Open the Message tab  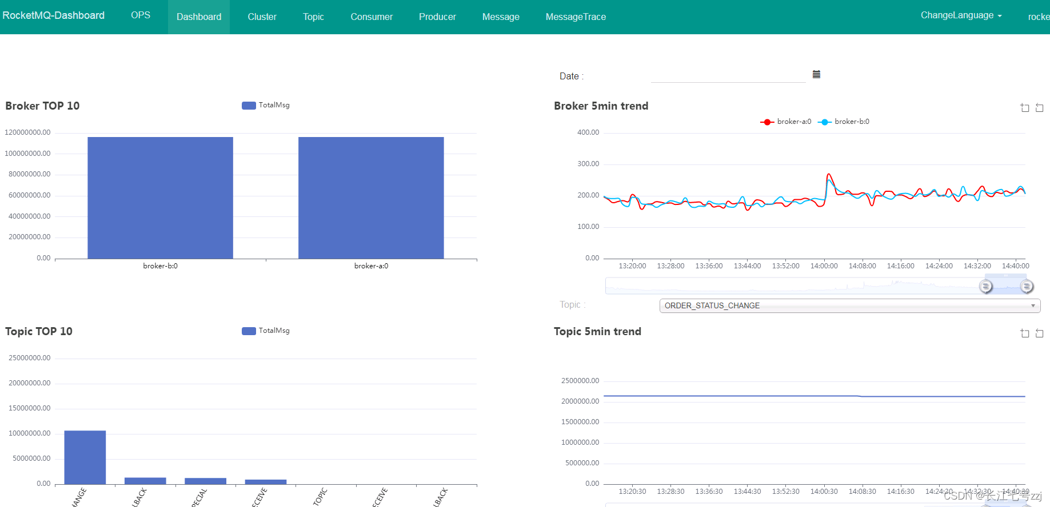pos(501,17)
